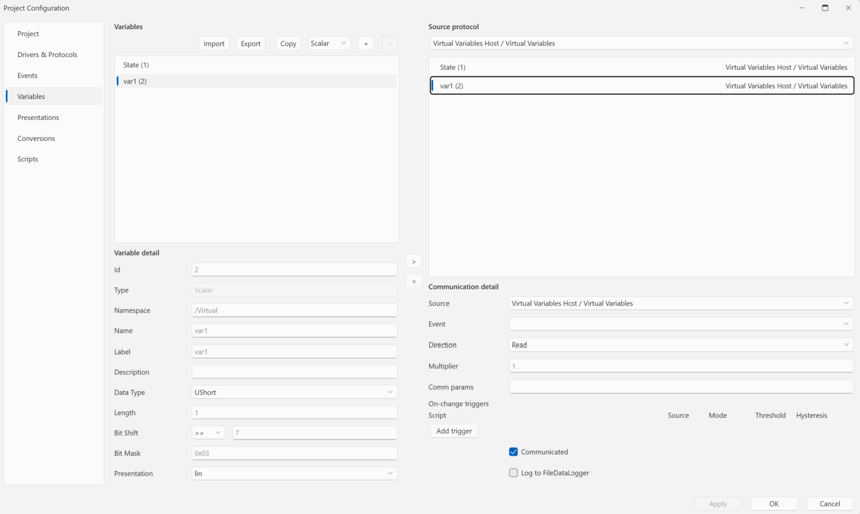Select var1 (2) in the Variables list
The width and height of the screenshot is (860, 514).
(x=257, y=81)
